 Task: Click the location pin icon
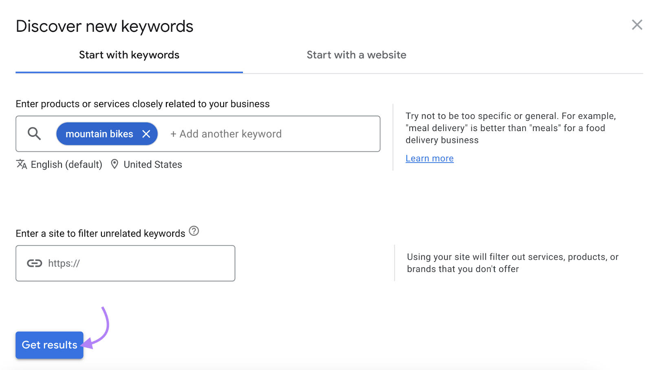point(114,164)
